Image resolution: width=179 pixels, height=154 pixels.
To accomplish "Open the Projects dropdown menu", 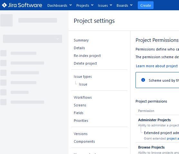I will (85, 5).
